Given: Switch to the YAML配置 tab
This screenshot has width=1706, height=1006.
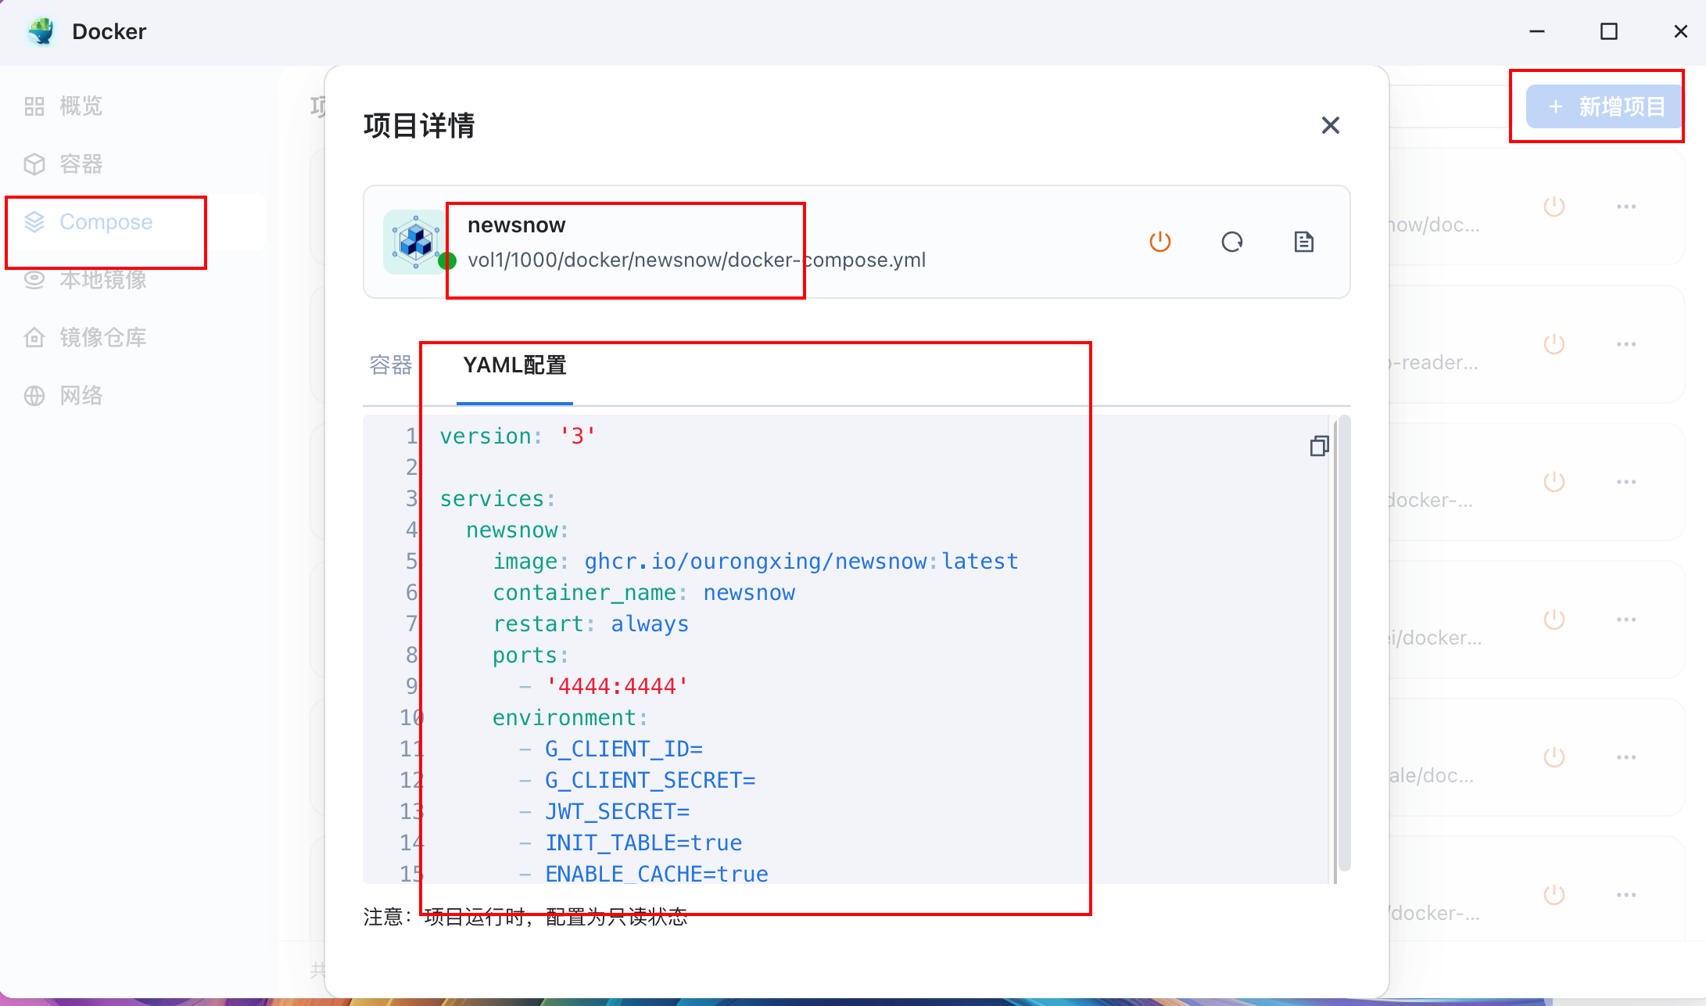Looking at the screenshot, I should [x=514, y=365].
